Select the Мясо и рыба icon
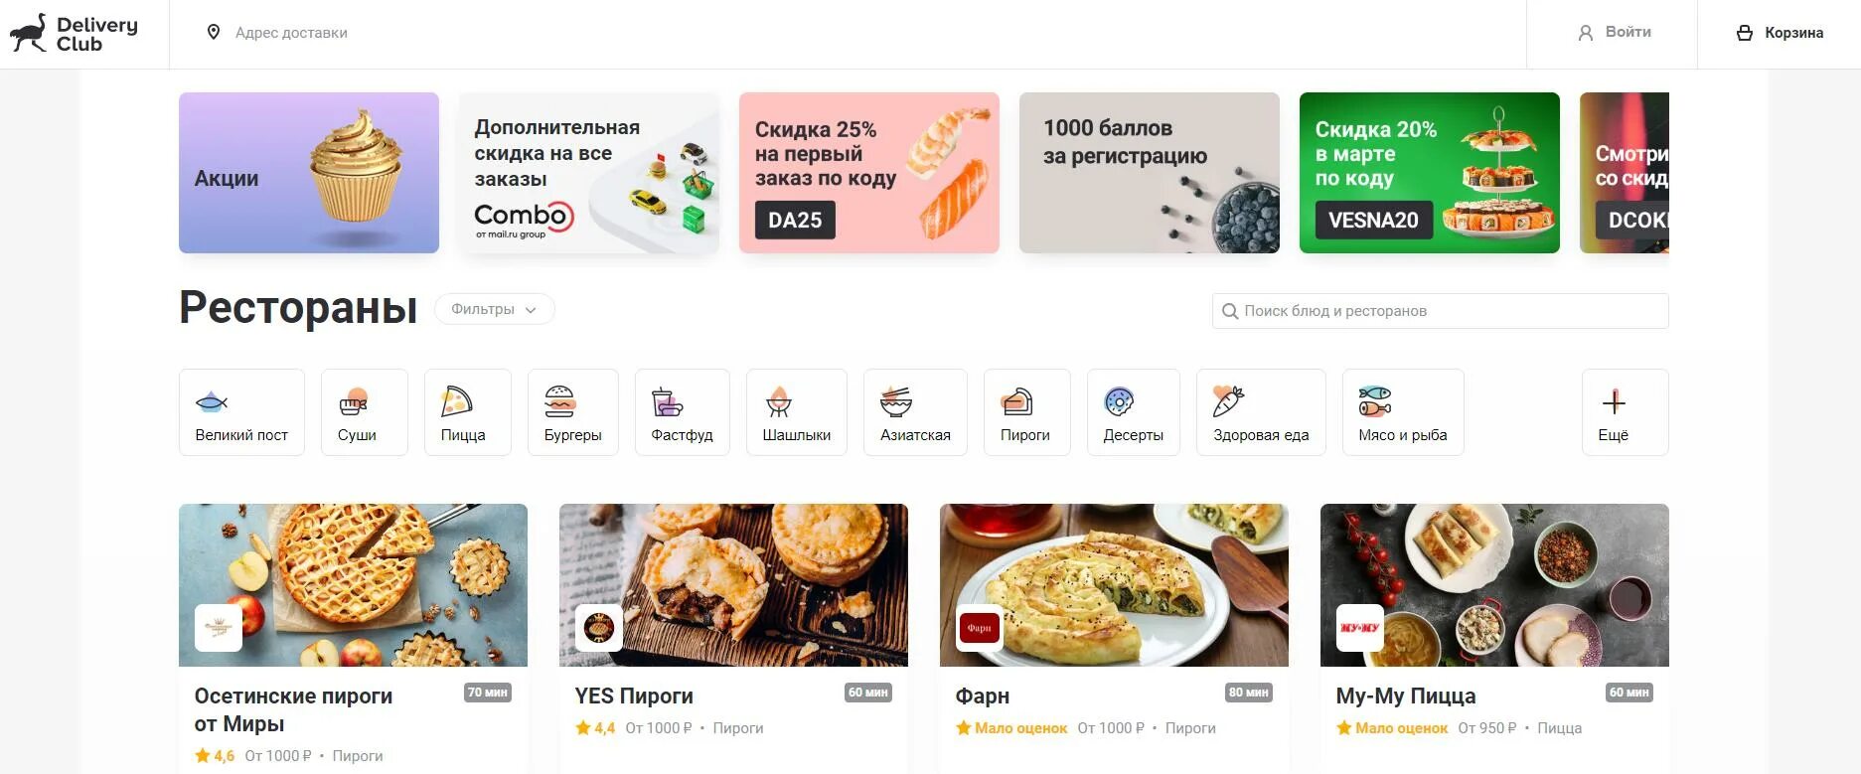This screenshot has width=1861, height=774. point(1375,401)
